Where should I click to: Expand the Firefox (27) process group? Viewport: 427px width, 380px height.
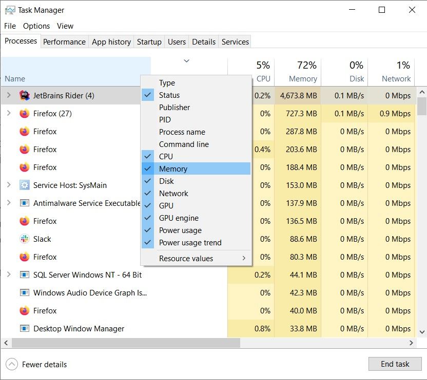(x=9, y=113)
